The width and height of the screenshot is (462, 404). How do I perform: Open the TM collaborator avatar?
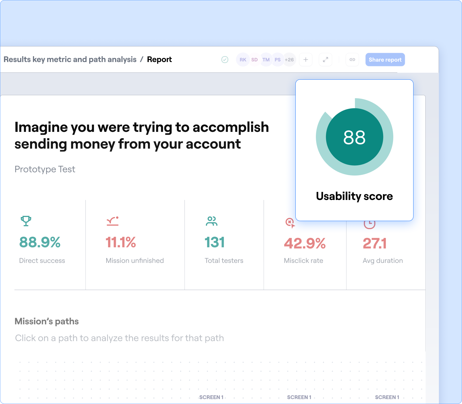click(x=266, y=60)
